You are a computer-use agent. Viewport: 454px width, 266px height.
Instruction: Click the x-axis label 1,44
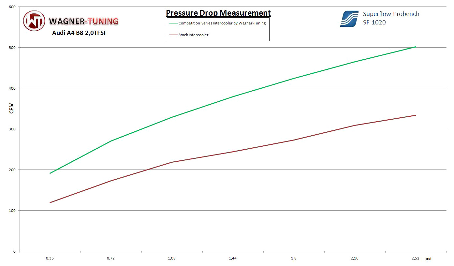(233, 258)
